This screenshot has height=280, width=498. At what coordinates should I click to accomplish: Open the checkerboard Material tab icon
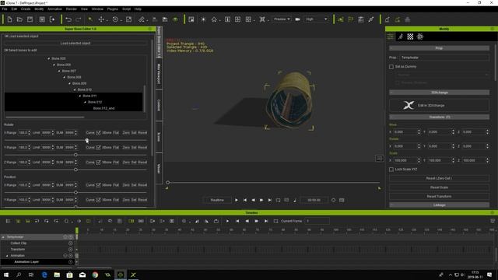[x=410, y=37]
